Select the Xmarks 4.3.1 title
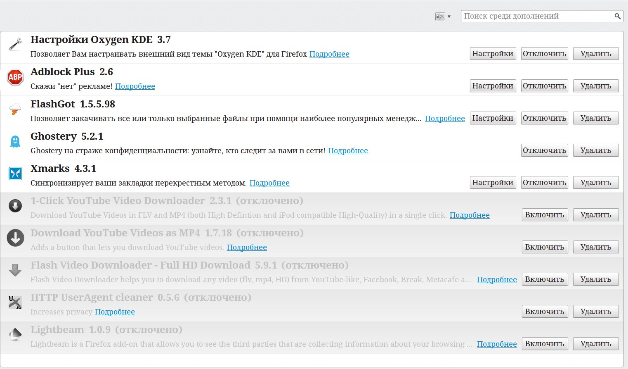 point(64,169)
